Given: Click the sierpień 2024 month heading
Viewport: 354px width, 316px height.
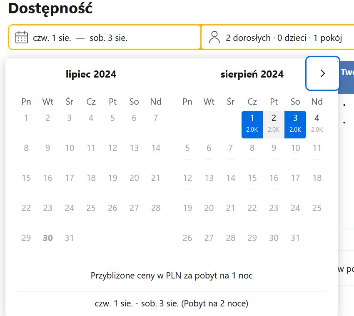Looking at the screenshot, I should coord(252,74).
